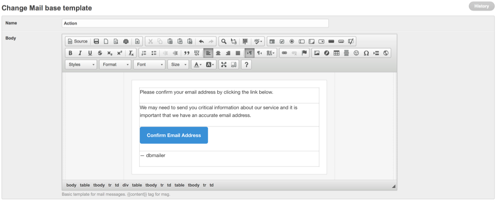
Task: Insert a text field form element
Action: coord(302,41)
